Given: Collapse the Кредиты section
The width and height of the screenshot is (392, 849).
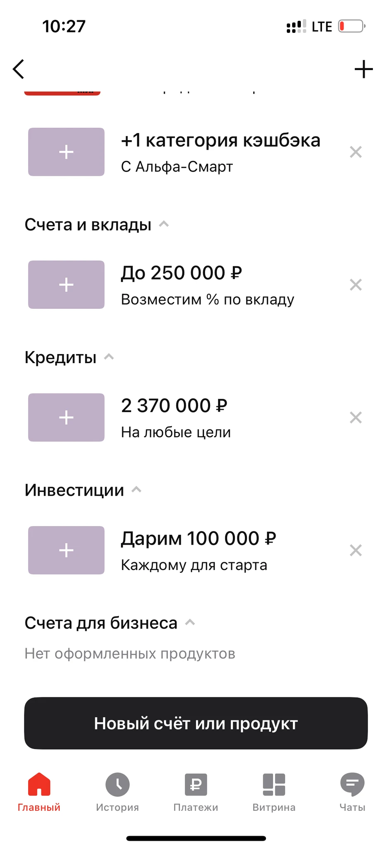Looking at the screenshot, I should pos(109,357).
